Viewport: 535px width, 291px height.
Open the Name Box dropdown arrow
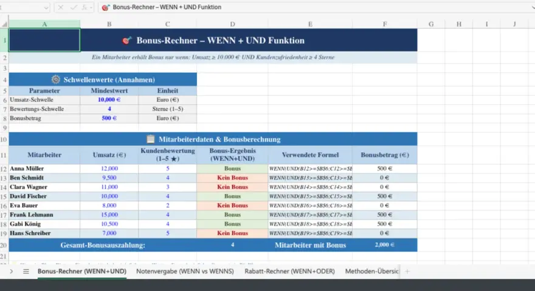46,7
